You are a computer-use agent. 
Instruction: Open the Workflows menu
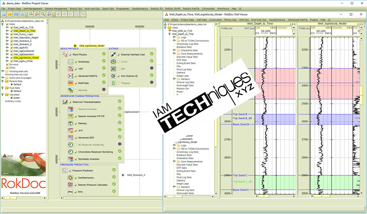(x=223, y=9)
